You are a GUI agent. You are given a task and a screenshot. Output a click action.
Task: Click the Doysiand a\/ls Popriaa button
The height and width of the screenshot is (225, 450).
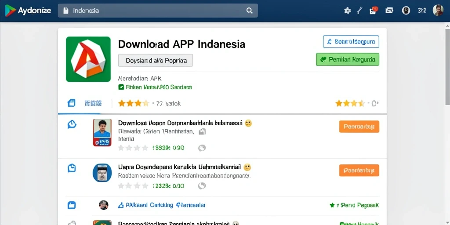[156, 61]
